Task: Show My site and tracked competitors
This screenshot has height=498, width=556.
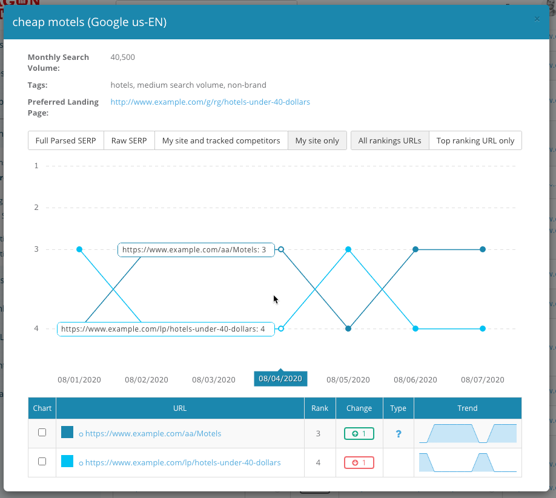Action: pos(221,140)
